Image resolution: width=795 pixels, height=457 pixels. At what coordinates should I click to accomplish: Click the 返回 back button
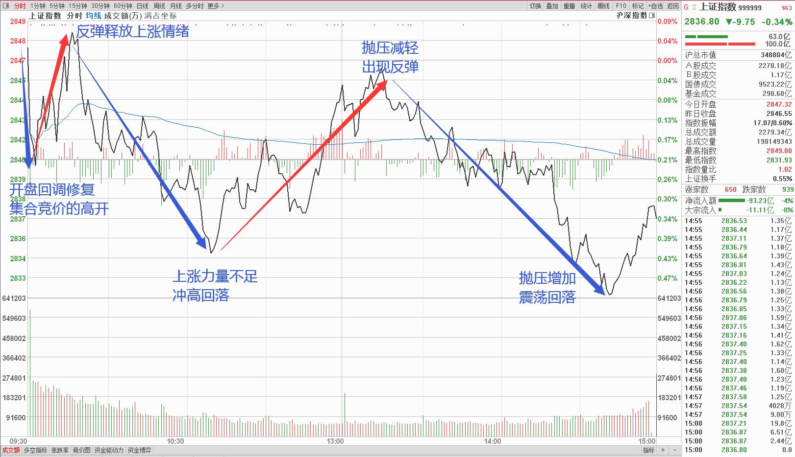pyautogui.click(x=672, y=6)
